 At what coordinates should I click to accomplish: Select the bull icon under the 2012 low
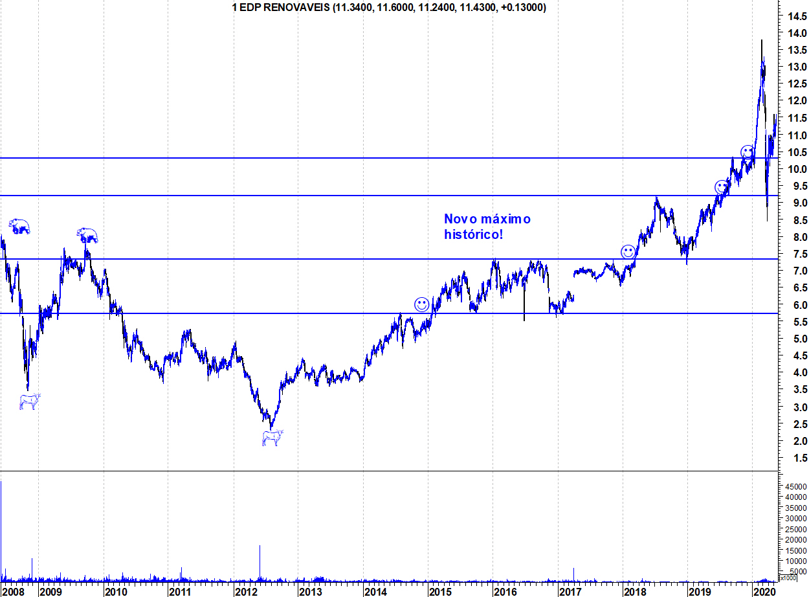click(272, 438)
